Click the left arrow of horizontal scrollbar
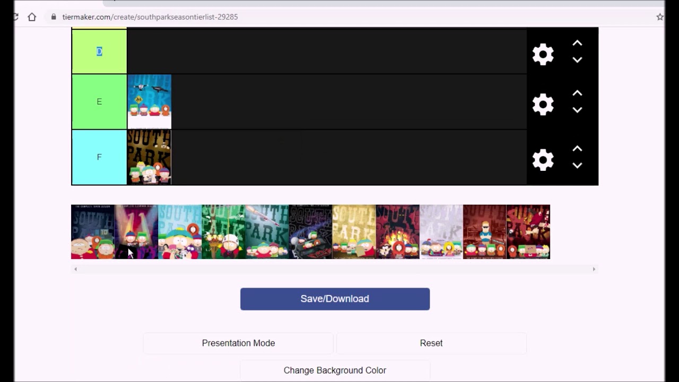 pyautogui.click(x=75, y=269)
